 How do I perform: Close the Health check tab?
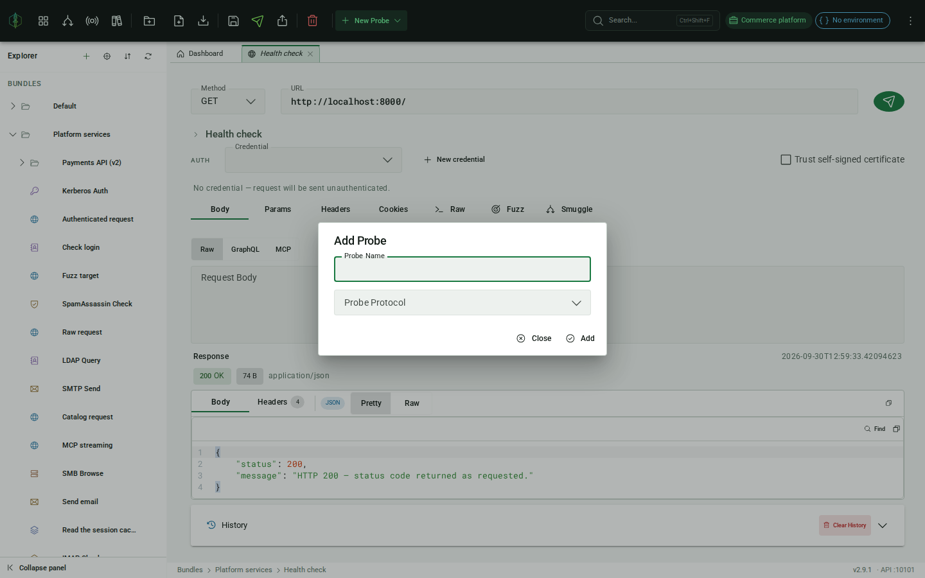310,54
